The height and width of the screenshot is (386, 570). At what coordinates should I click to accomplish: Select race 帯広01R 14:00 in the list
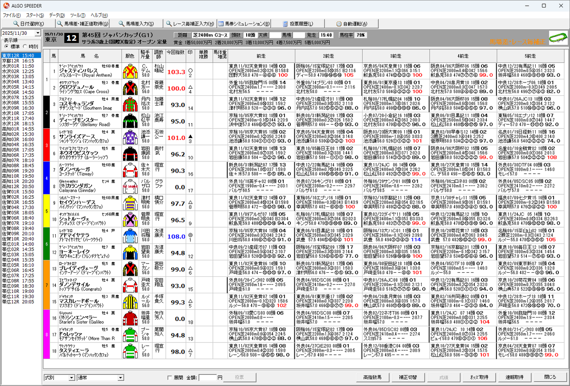coord(21,244)
